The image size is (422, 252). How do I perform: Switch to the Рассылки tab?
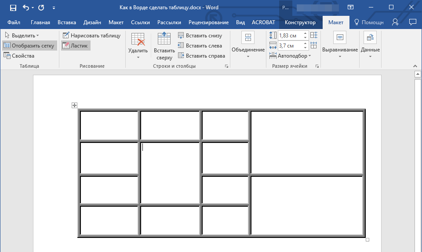169,22
